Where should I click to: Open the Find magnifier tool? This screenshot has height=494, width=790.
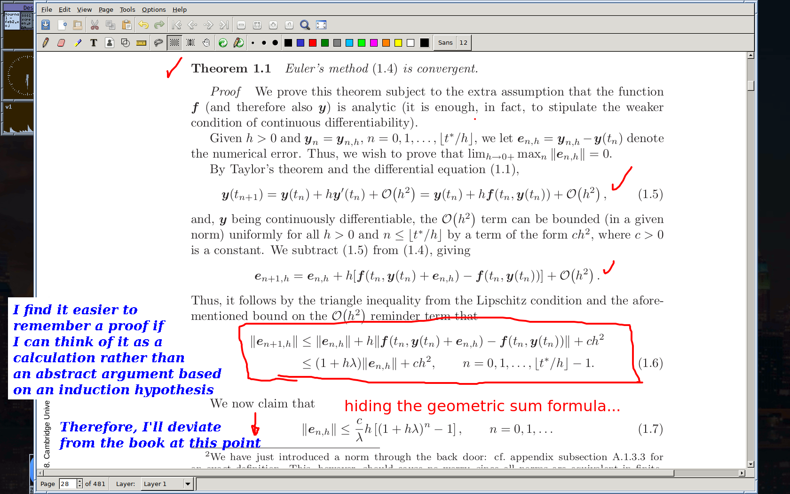tap(305, 25)
